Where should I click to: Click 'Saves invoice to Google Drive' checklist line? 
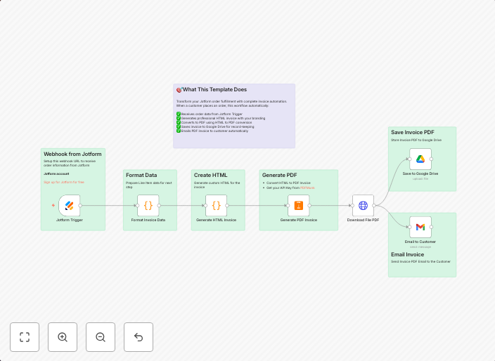click(217, 126)
